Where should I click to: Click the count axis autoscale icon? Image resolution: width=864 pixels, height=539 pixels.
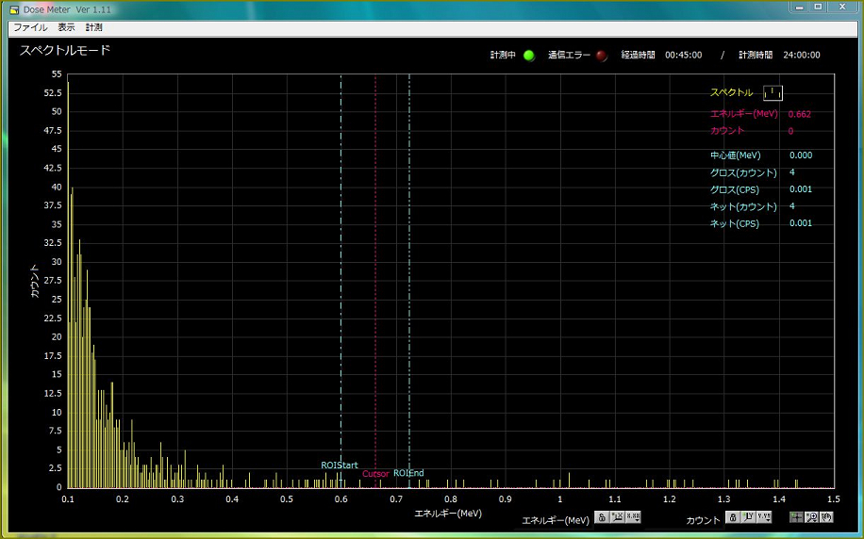[x=747, y=517]
